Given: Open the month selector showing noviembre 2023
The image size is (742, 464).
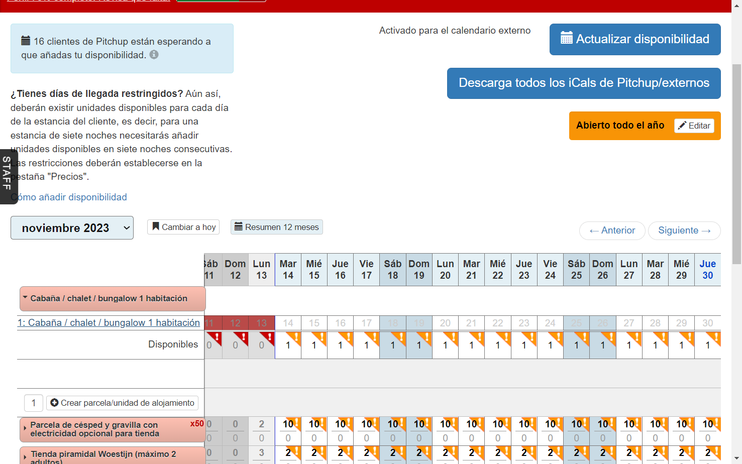Looking at the screenshot, I should 72,228.
